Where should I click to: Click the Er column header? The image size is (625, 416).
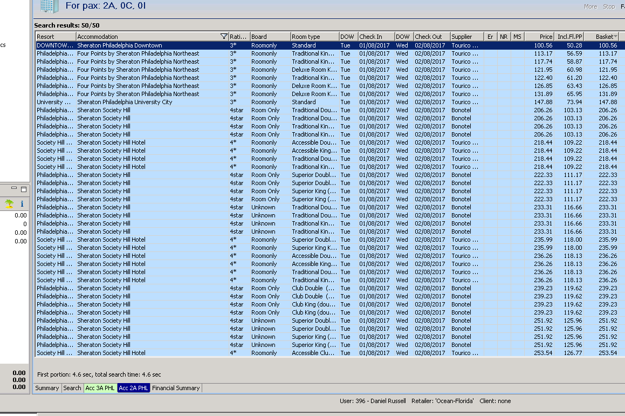pos(490,36)
